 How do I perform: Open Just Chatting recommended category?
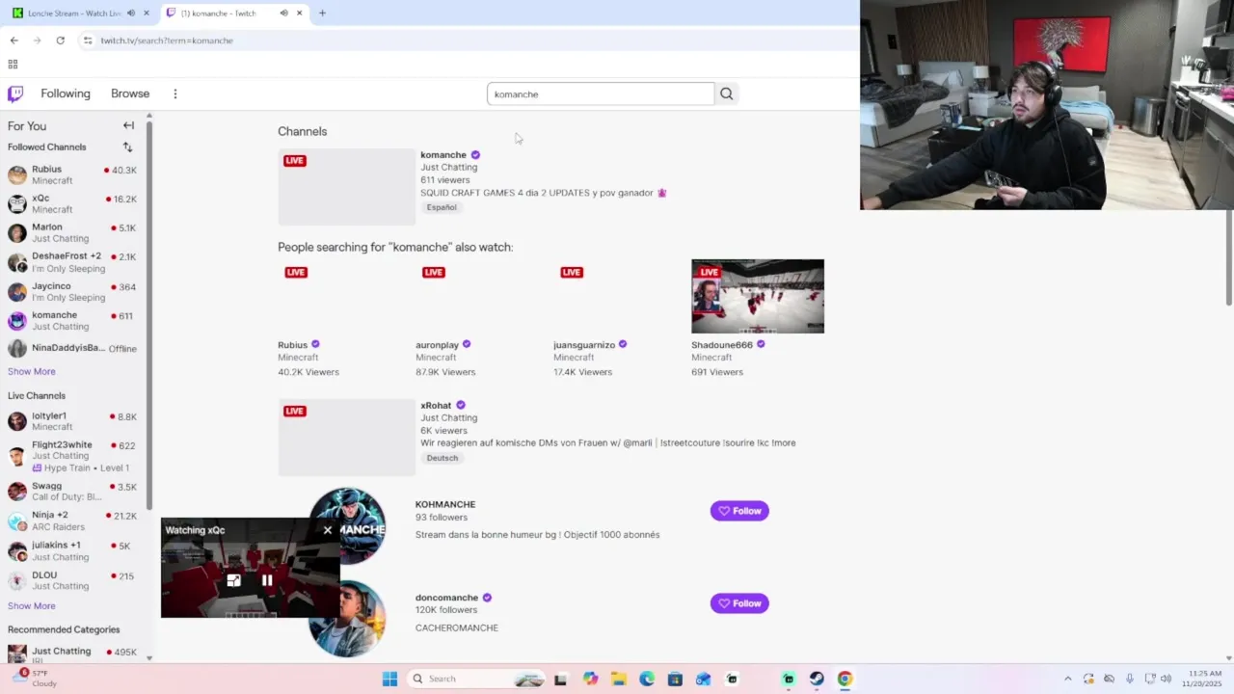coord(72,654)
